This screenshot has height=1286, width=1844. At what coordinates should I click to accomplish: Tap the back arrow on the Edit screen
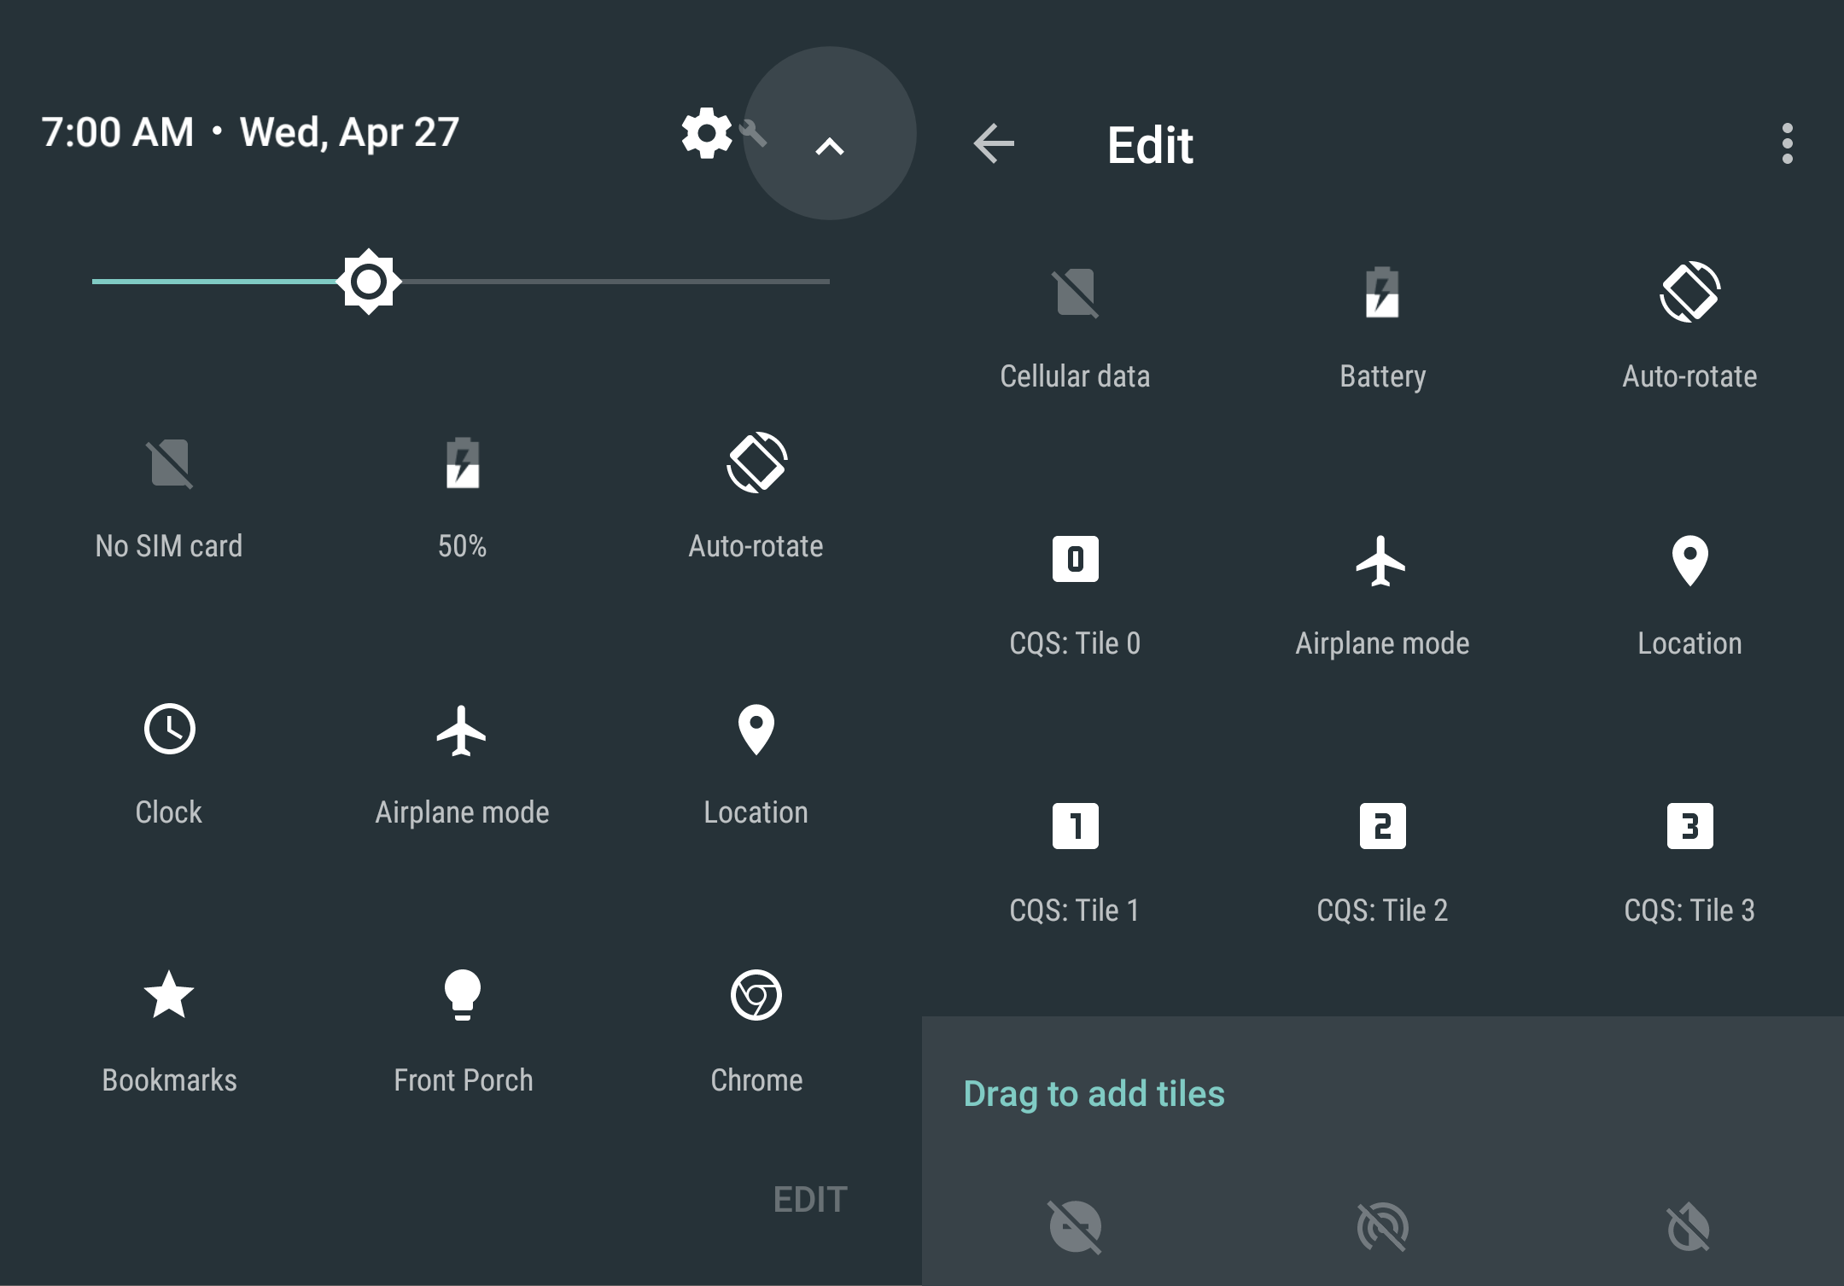point(993,143)
